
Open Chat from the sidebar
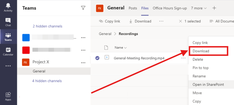8,22
